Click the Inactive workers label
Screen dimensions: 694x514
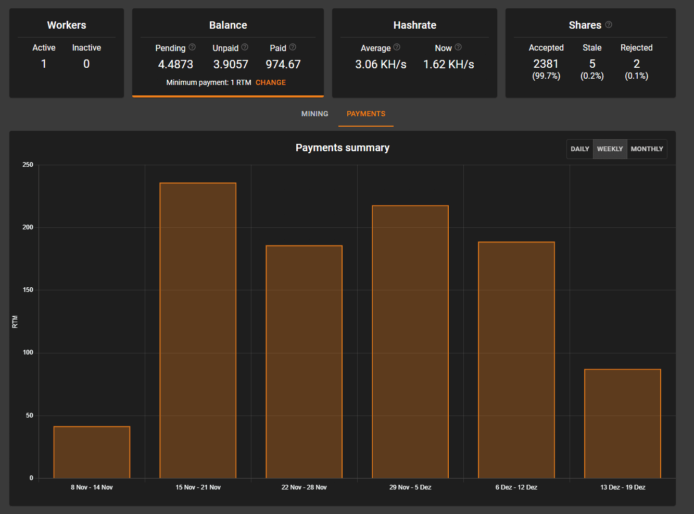tap(86, 47)
